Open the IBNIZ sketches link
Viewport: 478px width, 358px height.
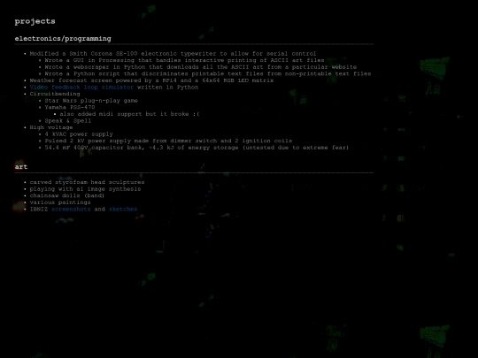[123, 209]
